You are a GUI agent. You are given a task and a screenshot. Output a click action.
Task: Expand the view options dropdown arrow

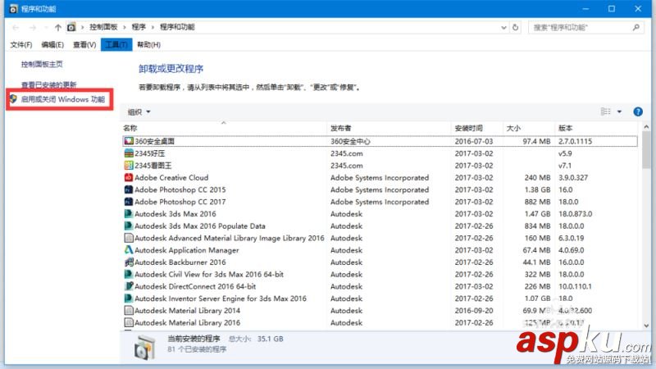tap(619, 112)
